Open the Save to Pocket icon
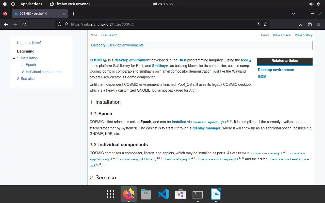Image resolution: width=325 pixels, height=203 pixels. pyautogui.click(x=301, y=24)
